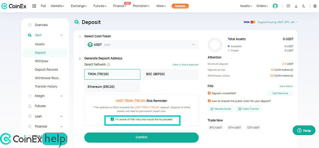Open Withdrawal Records in sidebar
The height and width of the screenshot is (148, 319).
coord(48,78)
